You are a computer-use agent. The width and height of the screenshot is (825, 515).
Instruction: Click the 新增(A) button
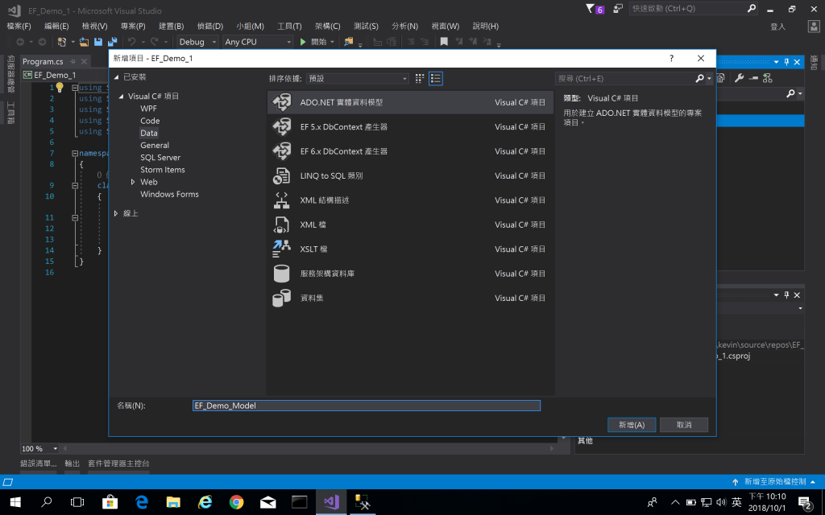click(632, 425)
